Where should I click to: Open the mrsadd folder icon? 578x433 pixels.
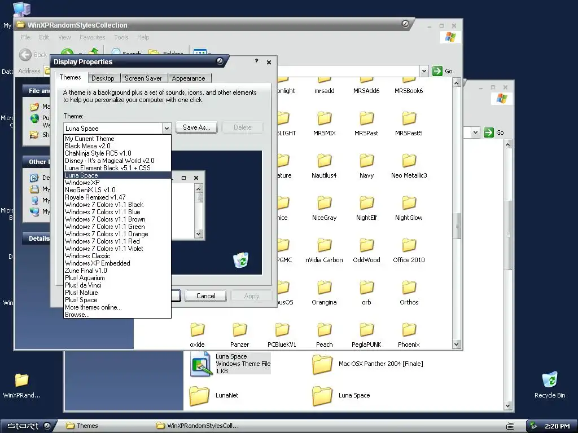pos(325,80)
